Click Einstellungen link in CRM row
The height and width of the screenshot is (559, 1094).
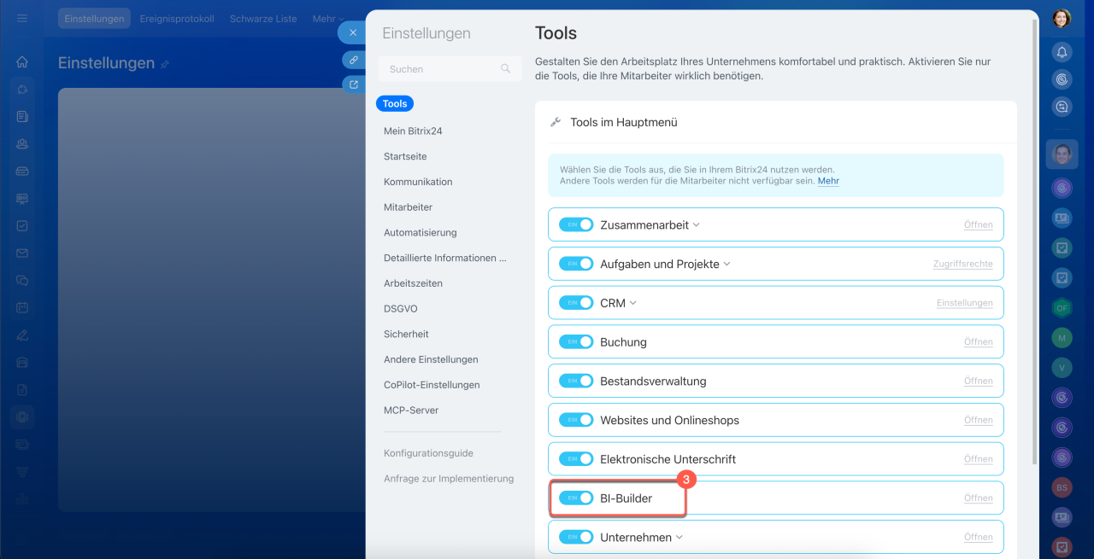pos(965,303)
